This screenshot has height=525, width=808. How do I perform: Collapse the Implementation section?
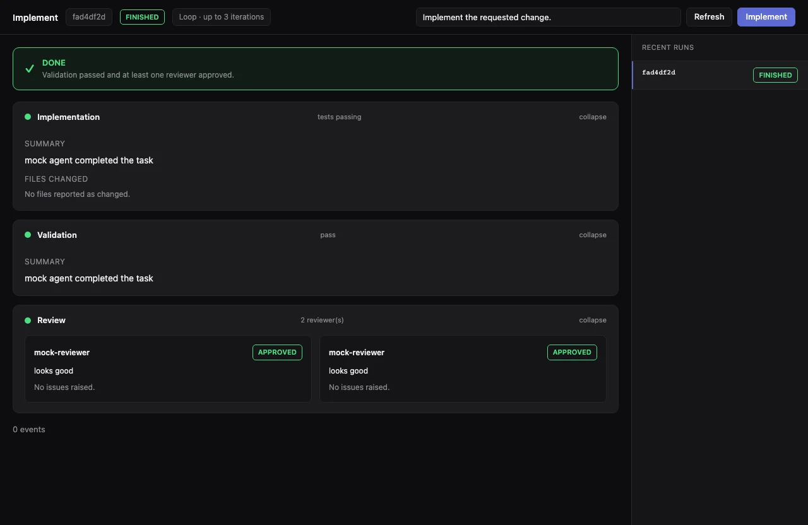point(593,117)
